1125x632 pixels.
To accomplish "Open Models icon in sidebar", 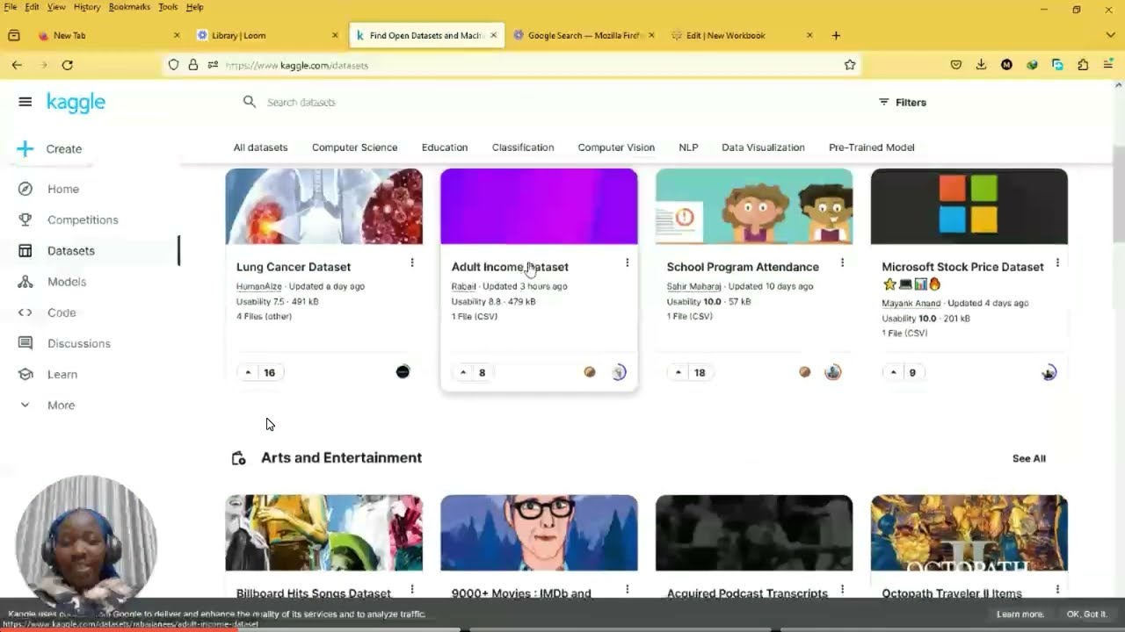I will [25, 282].
